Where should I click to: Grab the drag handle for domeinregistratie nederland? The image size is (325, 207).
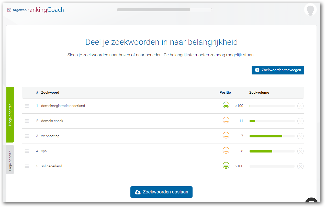tap(27, 106)
